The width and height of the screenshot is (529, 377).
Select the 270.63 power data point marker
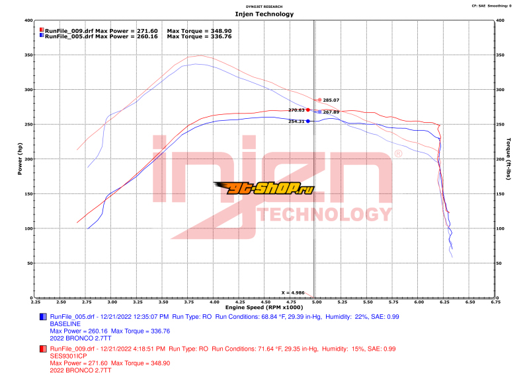point(308,110)
